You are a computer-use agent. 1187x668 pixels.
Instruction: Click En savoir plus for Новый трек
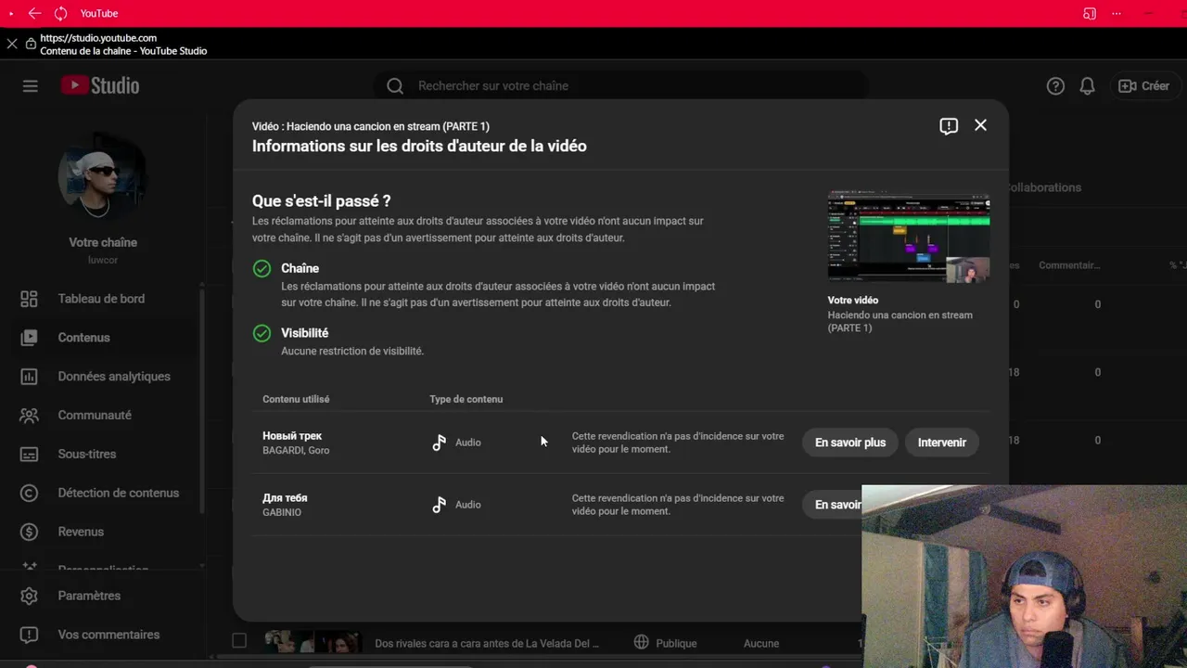pos(850,443)
